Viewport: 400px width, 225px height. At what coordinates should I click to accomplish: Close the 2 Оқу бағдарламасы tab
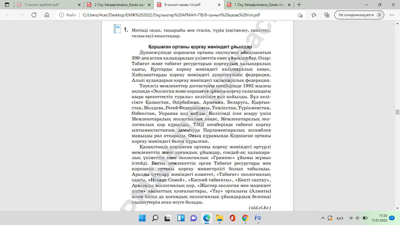point(149,5)
